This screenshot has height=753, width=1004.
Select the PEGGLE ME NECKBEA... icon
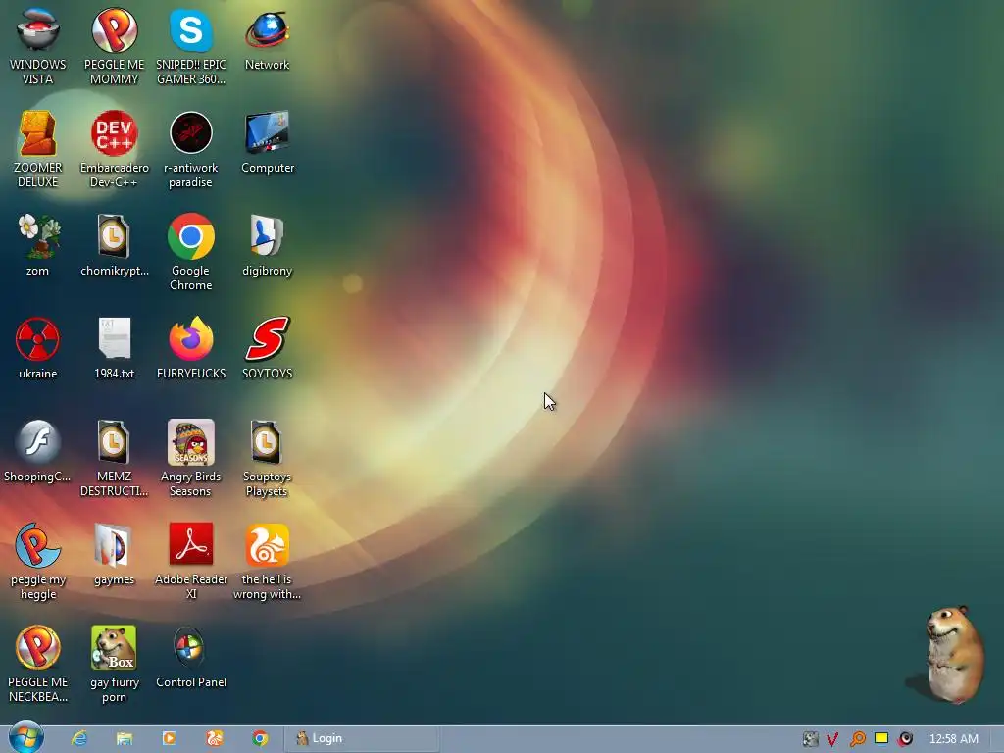tap(38, 665)
